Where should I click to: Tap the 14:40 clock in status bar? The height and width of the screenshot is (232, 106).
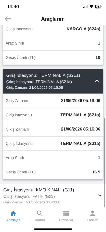tap(13, 7)
